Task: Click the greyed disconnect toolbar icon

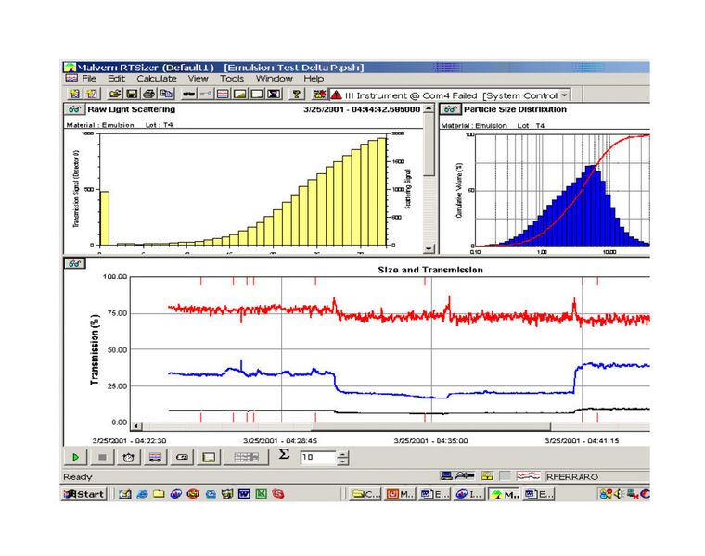Action: pos(206,94)
